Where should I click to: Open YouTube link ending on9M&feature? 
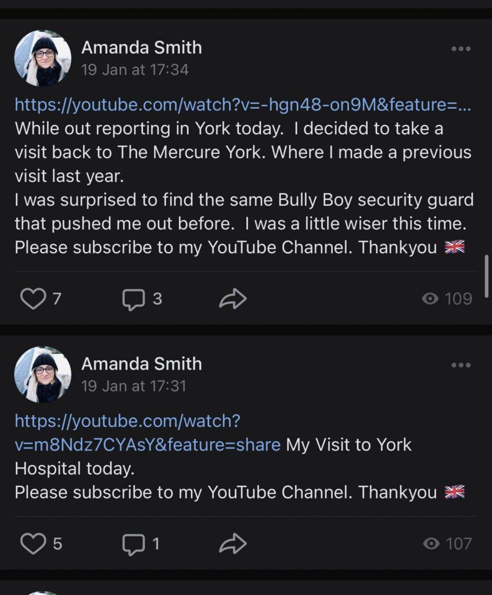click(243, 105)
